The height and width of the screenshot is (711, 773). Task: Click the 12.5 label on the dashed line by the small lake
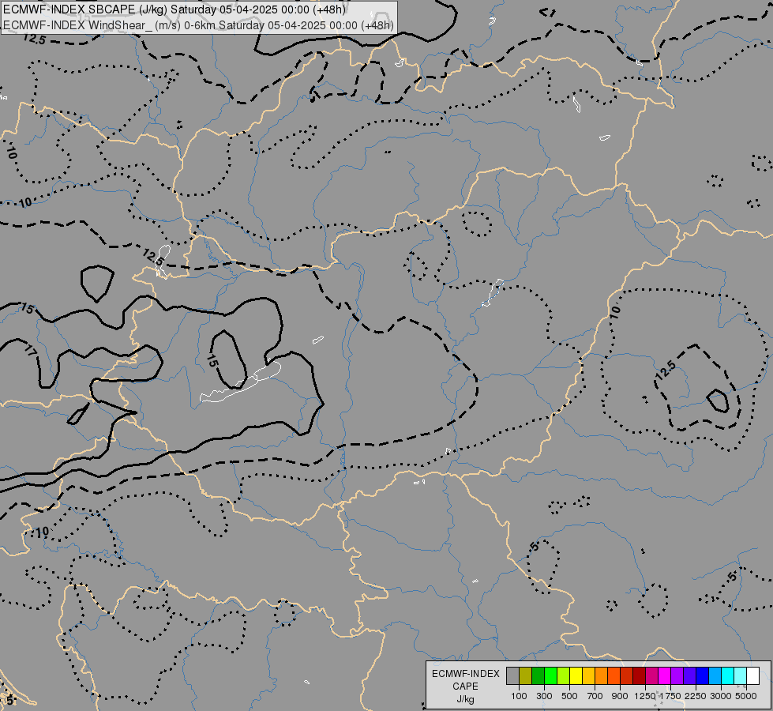(x=153, y=256)
